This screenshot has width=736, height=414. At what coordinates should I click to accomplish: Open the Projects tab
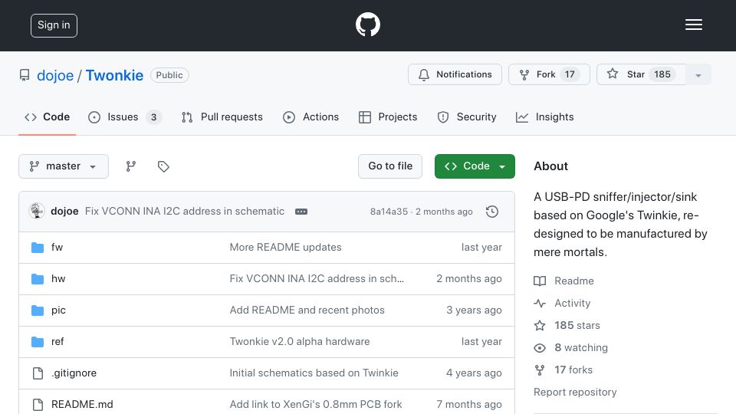tap(388, 117)
